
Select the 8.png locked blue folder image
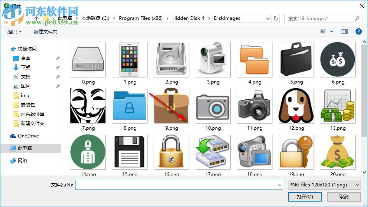pyautogui.click(x=130, y=106)
